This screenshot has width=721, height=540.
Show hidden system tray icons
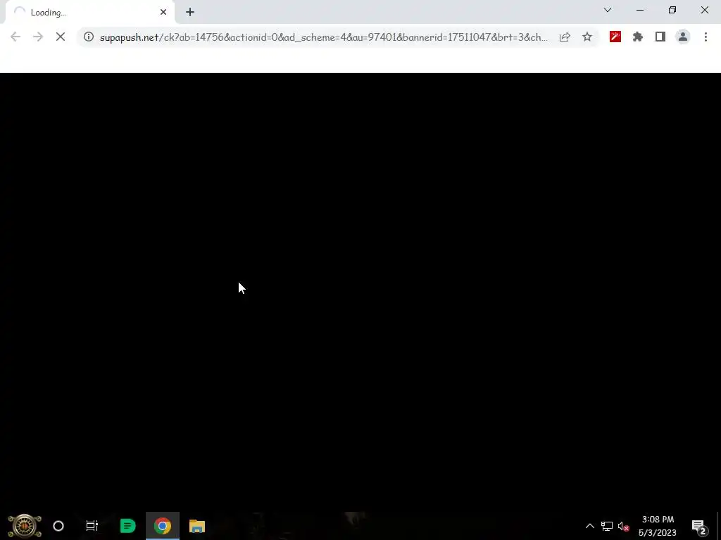(589, 526)
